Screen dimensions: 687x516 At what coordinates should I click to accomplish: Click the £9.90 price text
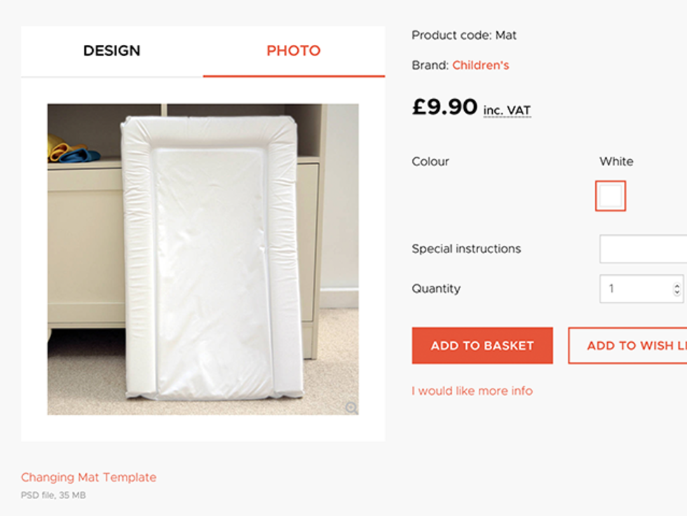(x=444, y=107)
